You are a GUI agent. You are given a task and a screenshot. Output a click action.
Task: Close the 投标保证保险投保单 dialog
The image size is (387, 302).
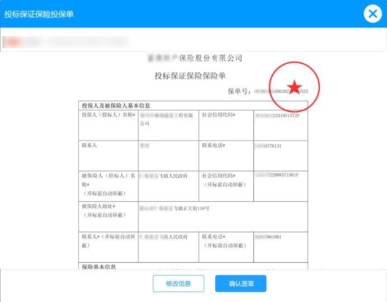(372, 13)
